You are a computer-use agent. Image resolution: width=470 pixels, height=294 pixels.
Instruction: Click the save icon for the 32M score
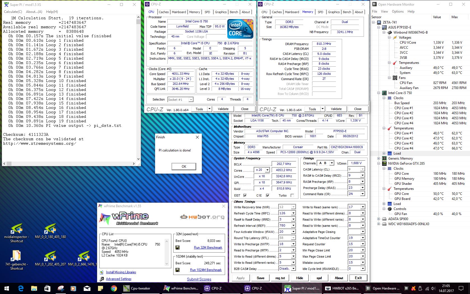coord(177,248)
